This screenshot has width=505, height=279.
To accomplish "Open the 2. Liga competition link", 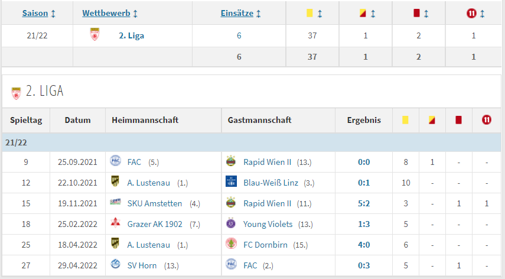I will [x=131, y=35].
